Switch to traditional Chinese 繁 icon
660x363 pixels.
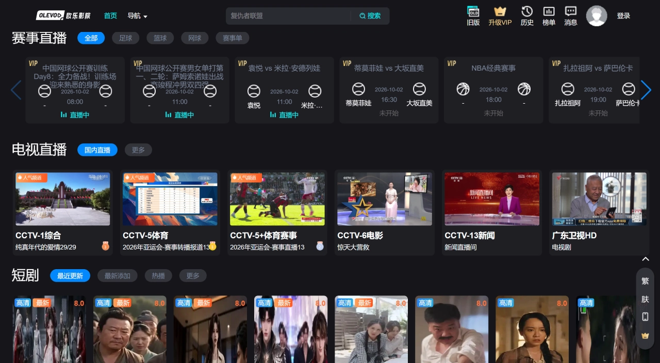[x=645, y=281]
